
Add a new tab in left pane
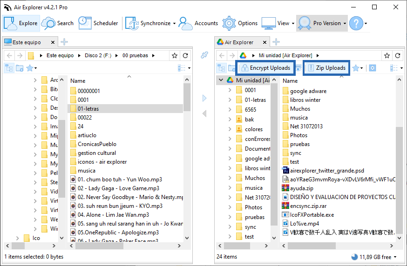tap(64, 42)
